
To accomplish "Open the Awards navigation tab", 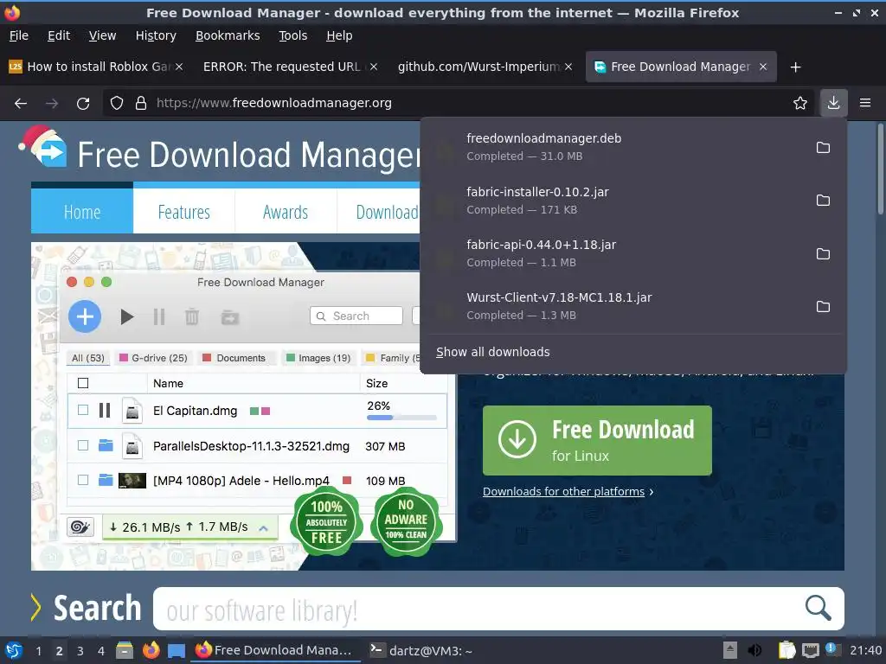I will click(286, 212).
